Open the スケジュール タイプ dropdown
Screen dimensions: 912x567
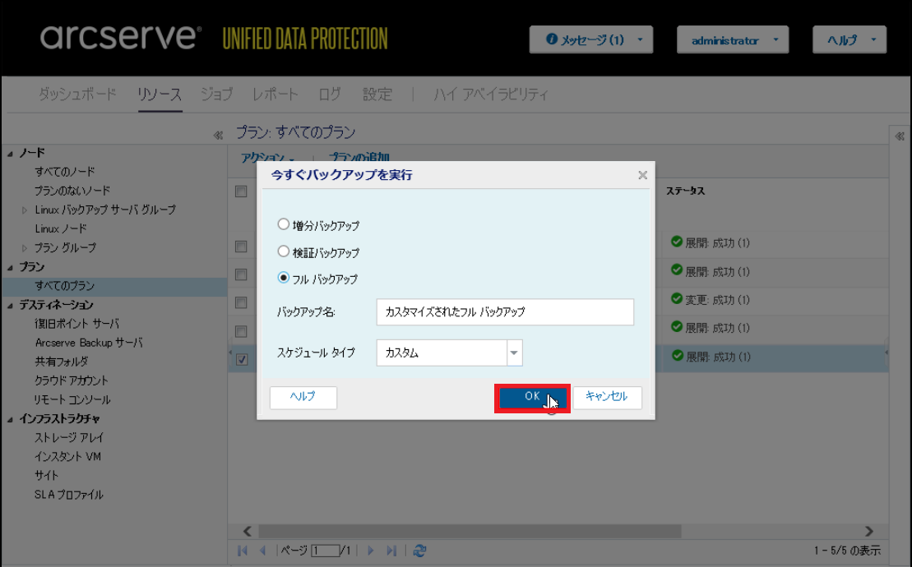tap(514, 353)
